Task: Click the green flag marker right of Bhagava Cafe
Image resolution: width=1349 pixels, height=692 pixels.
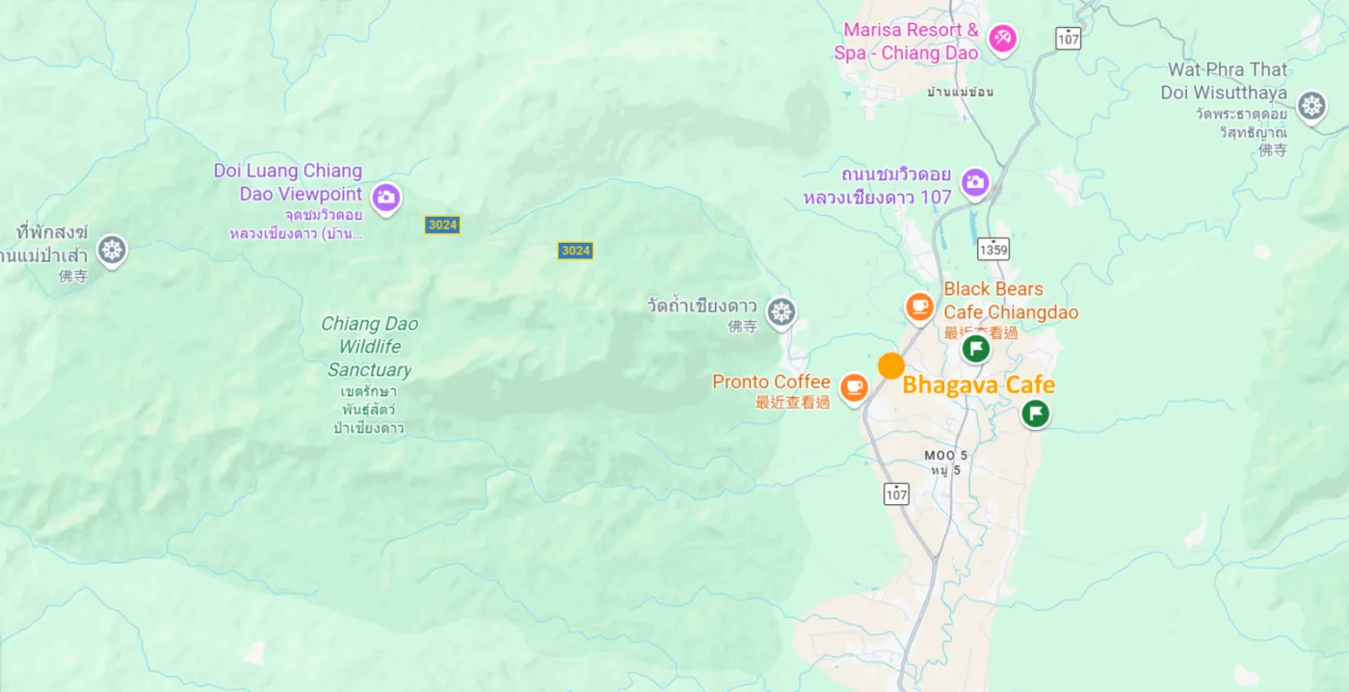Action: [x=1036, y=414]
